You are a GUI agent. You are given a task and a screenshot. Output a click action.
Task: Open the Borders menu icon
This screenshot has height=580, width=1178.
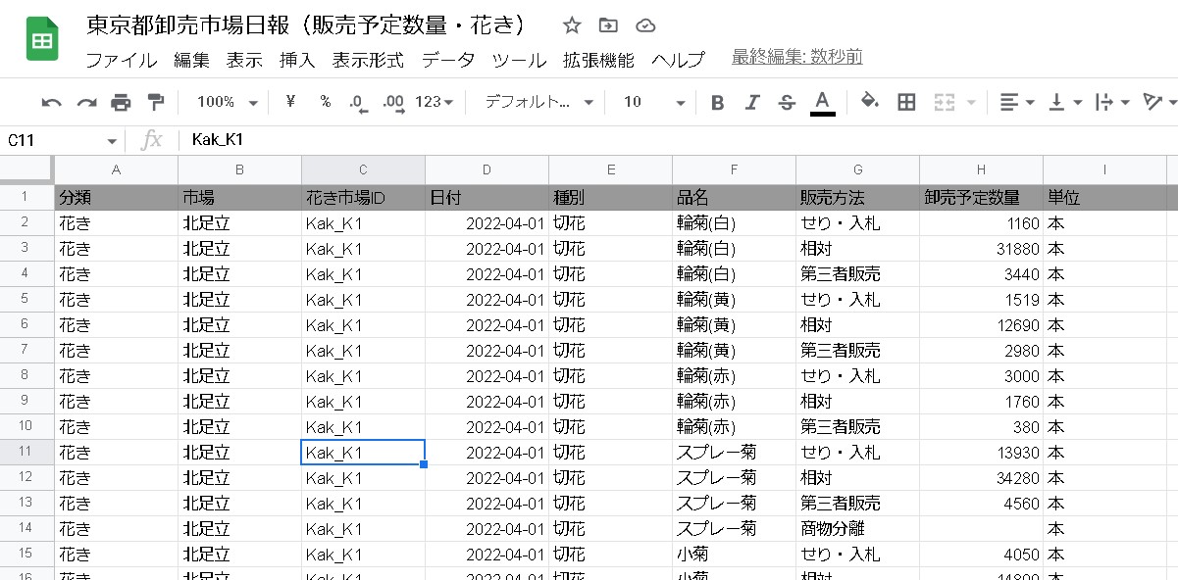click(x=905, y=102)
